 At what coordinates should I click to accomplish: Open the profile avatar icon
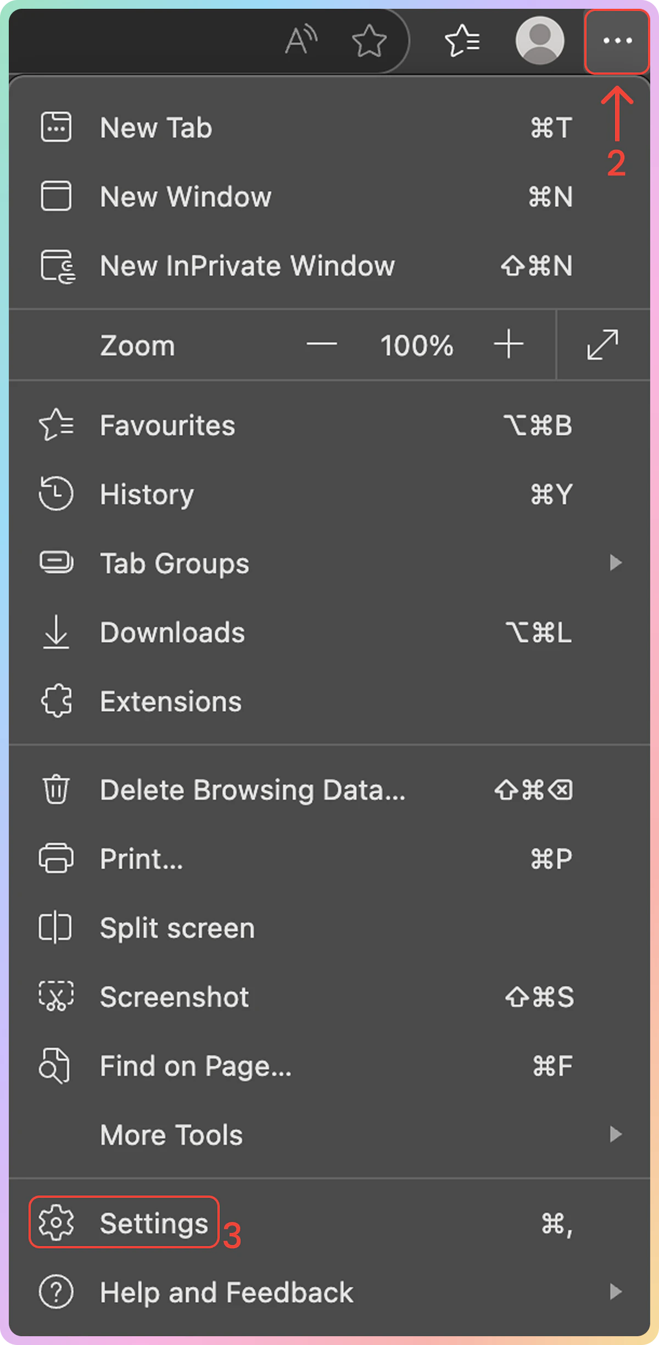540,41
